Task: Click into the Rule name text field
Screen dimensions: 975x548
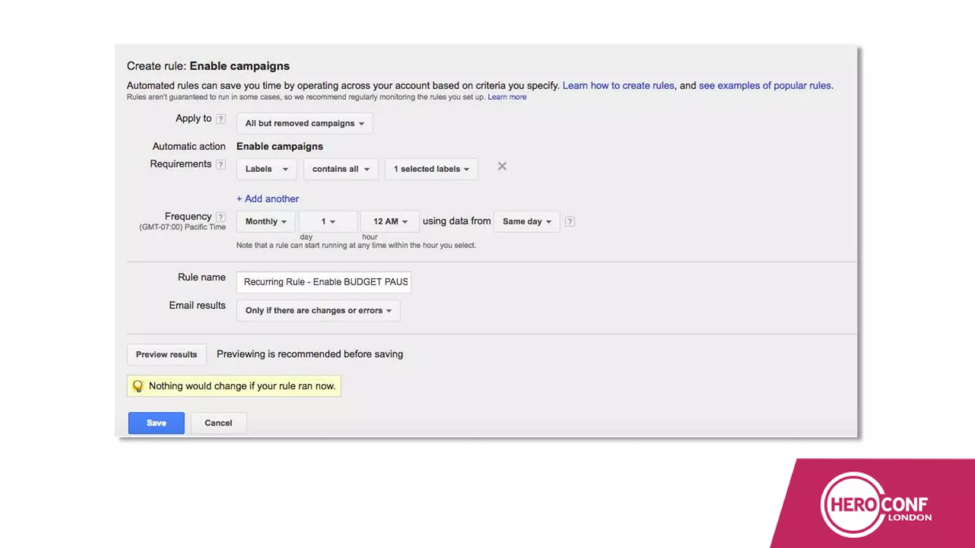Action: click(324, 282)
